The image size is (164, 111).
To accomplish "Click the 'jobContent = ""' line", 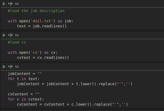I will coord(25,74).
